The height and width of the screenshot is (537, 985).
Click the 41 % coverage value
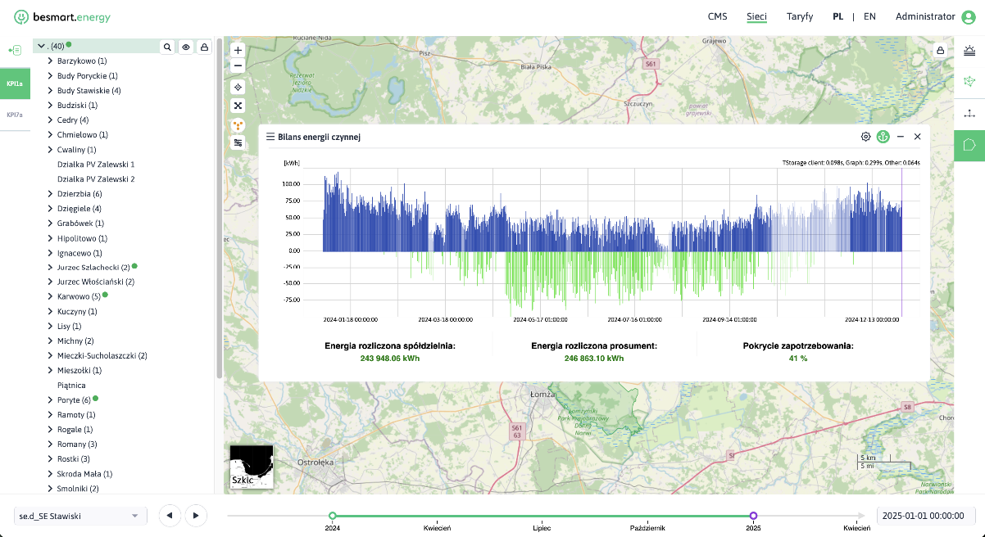[798, 358]
